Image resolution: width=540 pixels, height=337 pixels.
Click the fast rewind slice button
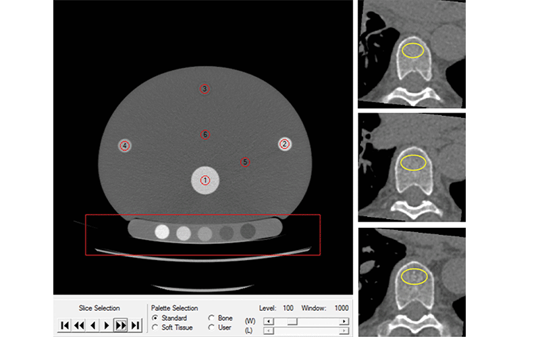coord(79,326)
